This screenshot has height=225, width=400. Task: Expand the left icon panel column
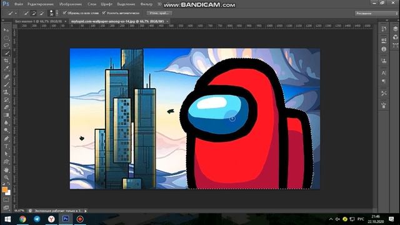387,20
